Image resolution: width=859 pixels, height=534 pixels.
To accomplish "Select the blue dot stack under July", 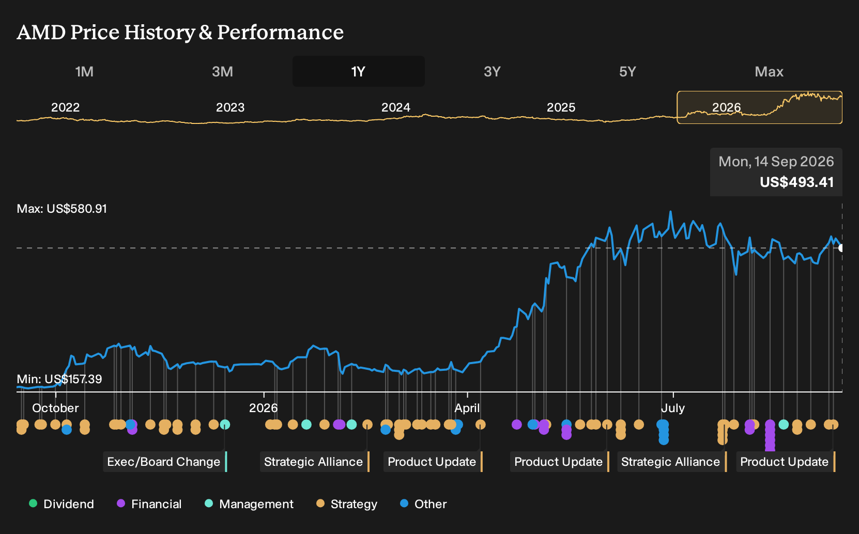I will (663, 432).
